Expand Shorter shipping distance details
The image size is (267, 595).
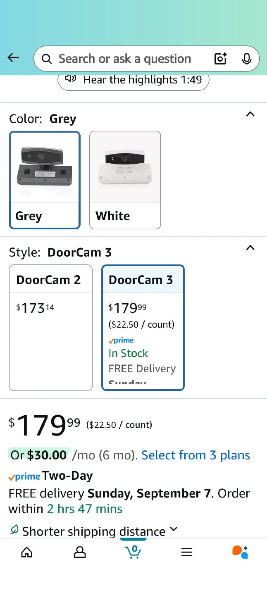[174, 529]
